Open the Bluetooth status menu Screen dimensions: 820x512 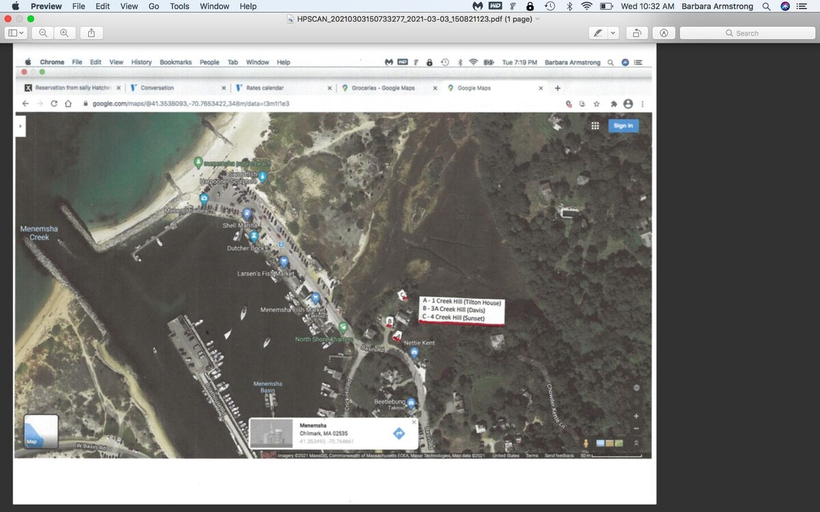pyautogui.click(x=569, y=6)
